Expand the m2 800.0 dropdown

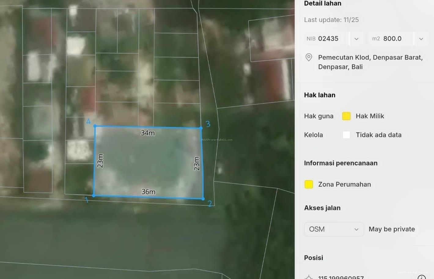[421, 39]
